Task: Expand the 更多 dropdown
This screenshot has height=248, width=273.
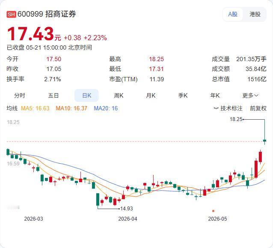Action: [250, 95]
